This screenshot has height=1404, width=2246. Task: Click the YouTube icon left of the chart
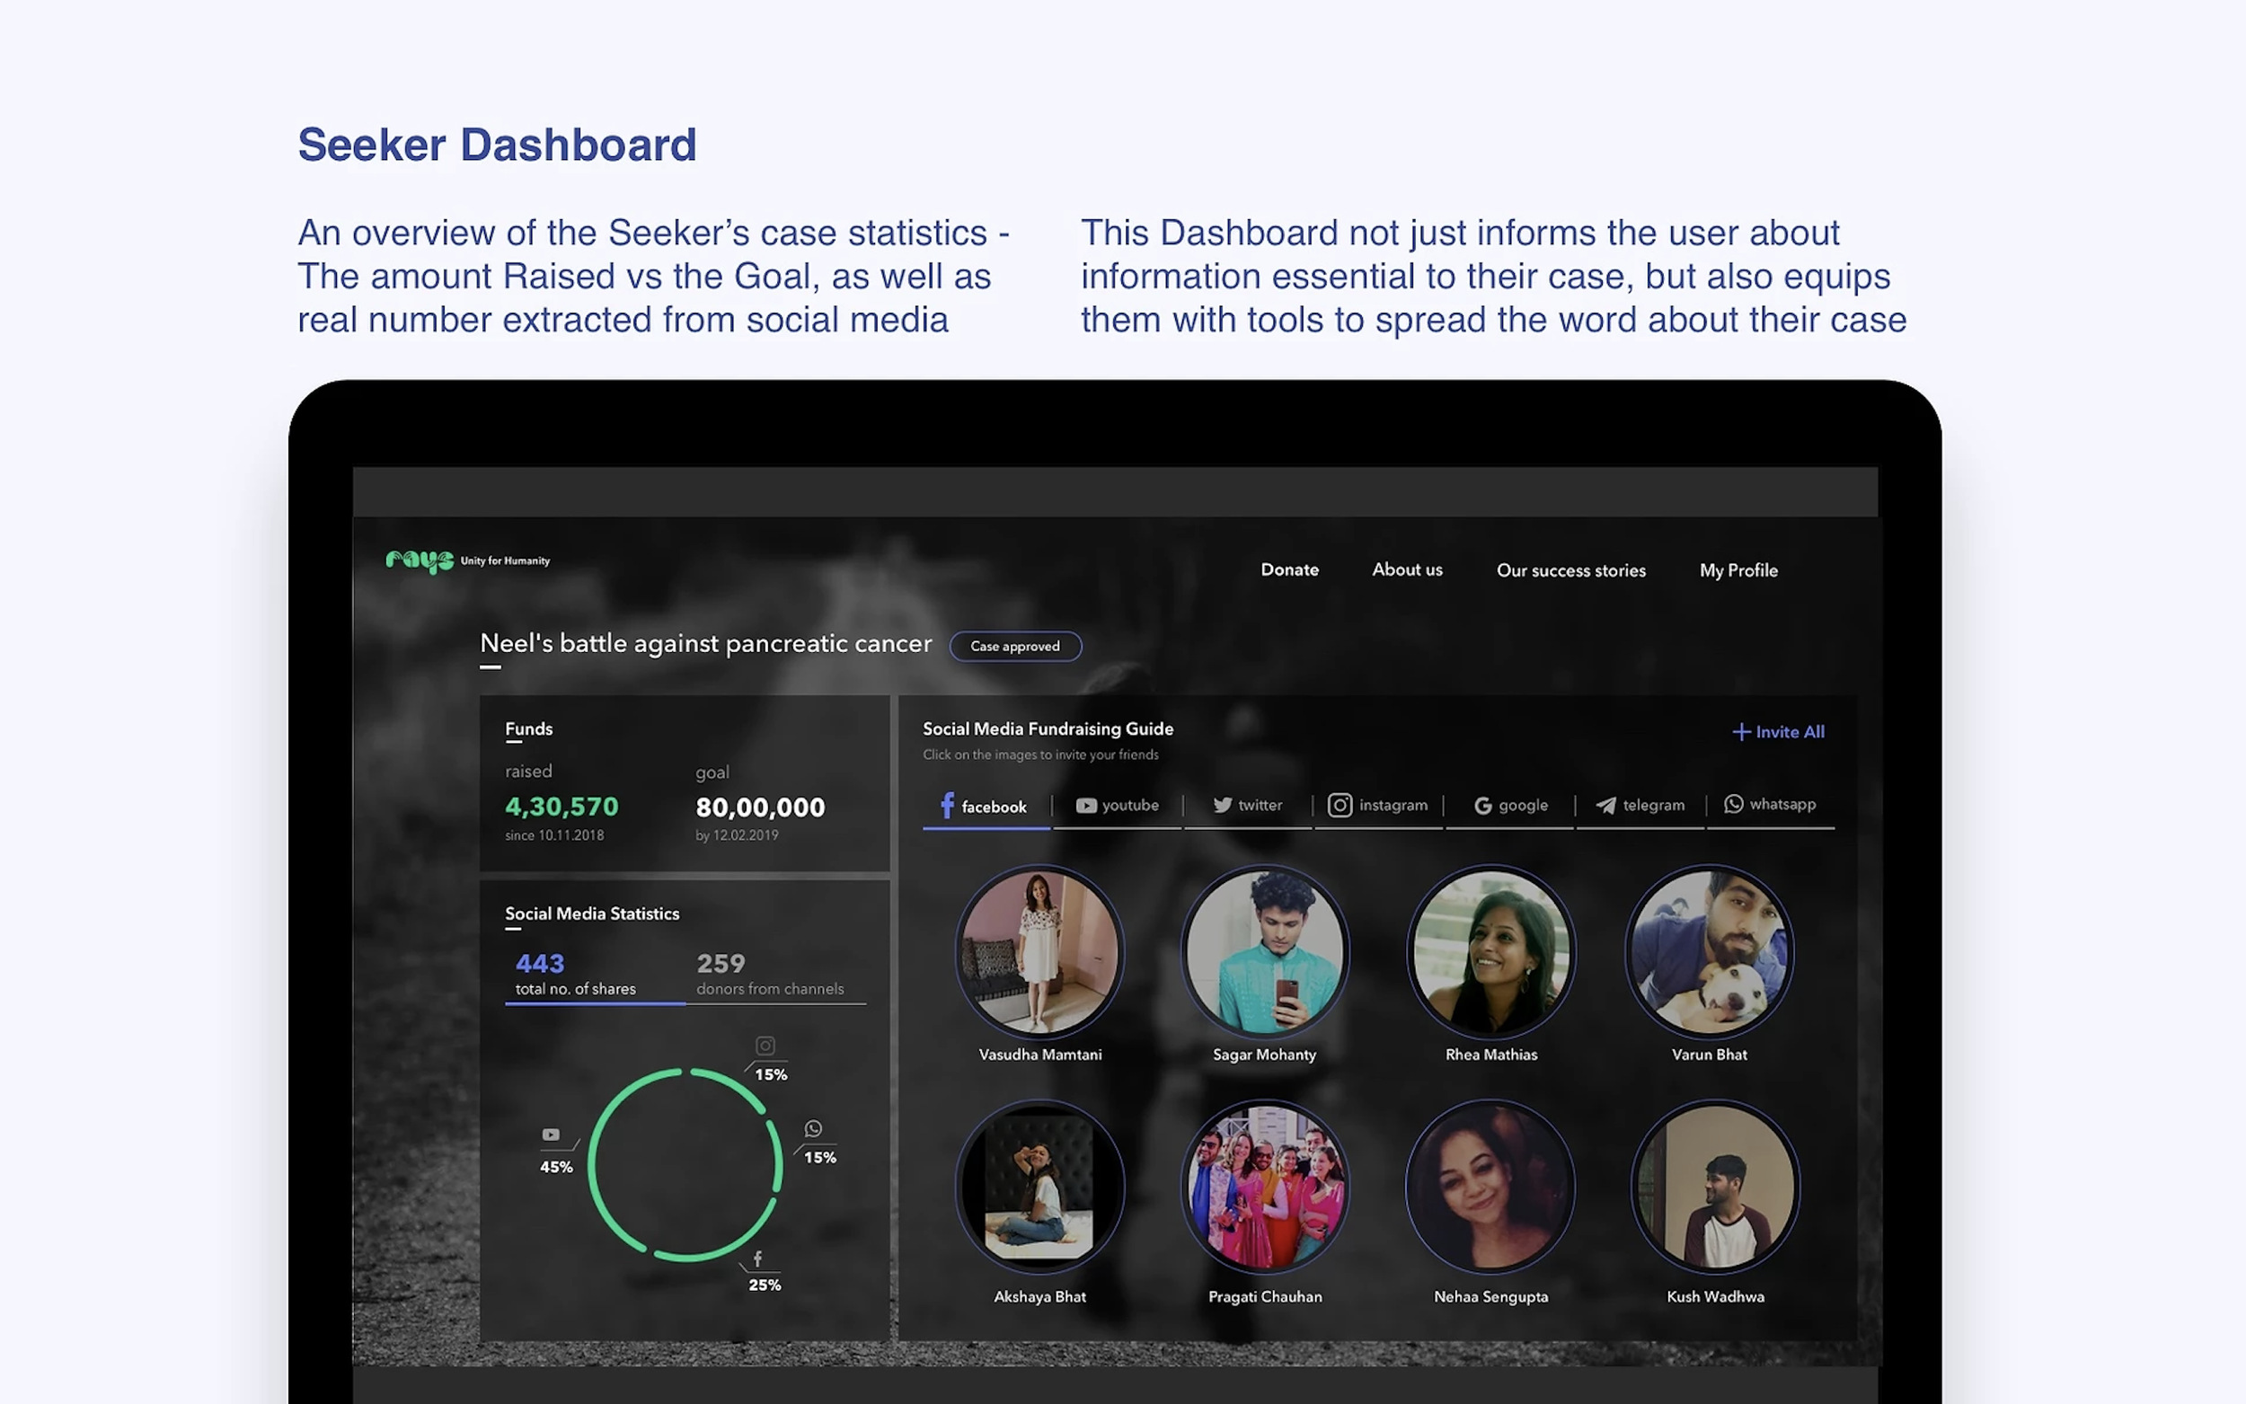click(551, 1135)
